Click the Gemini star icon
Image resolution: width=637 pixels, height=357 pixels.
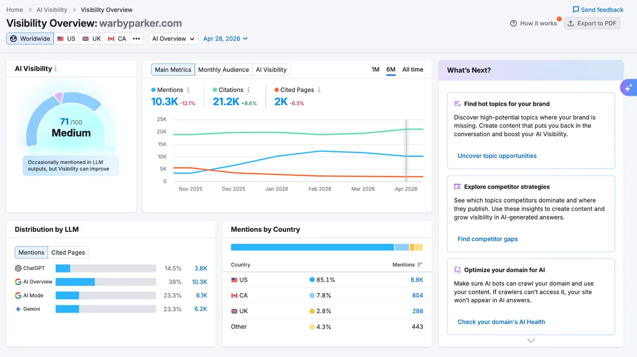pyautogui.click(x=18, y=309)
